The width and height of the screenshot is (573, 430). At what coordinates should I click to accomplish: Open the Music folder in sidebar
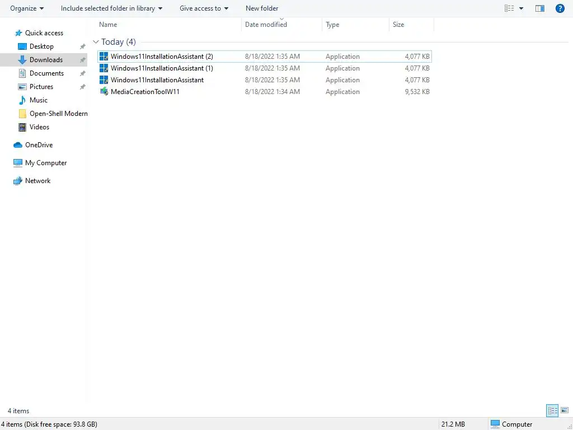[39, 100]
